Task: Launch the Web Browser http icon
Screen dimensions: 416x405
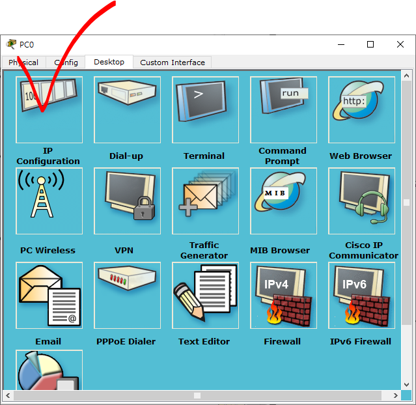Action: [361, 109]
